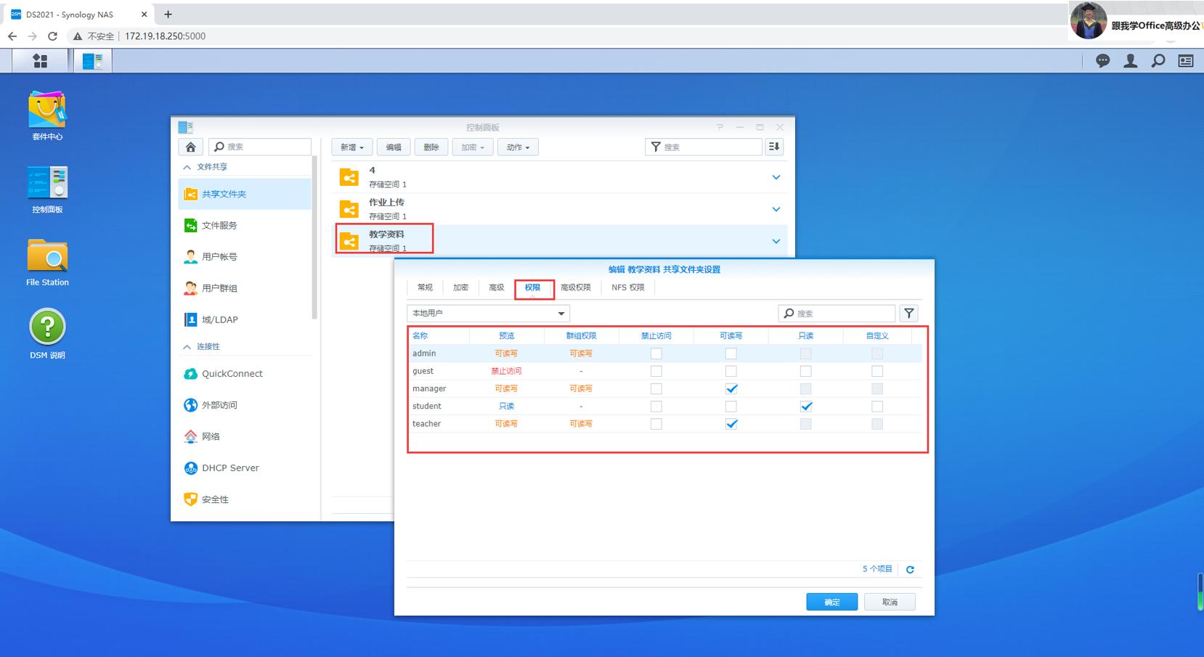Click the permissions filter funnel icon
Screen dimensions: 1204x657
coord(908,313)
